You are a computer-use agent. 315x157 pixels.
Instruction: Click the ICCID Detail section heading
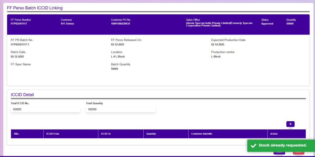point(22,95)
